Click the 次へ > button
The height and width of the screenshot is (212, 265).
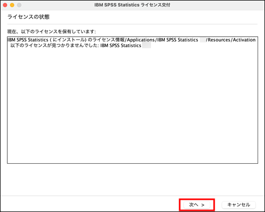[x=197, y=205]
